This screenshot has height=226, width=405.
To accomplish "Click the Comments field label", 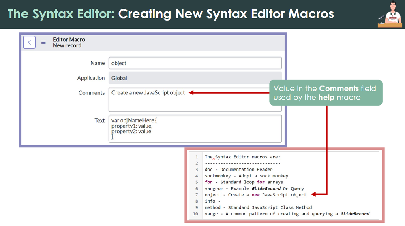I will click(92, 93).
